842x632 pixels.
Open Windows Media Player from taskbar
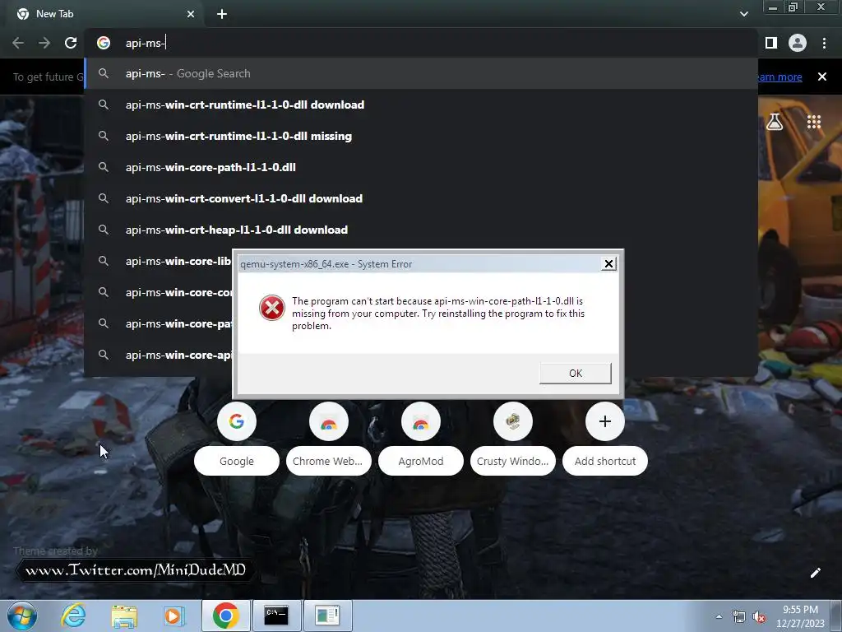click(x=173, y=616)
